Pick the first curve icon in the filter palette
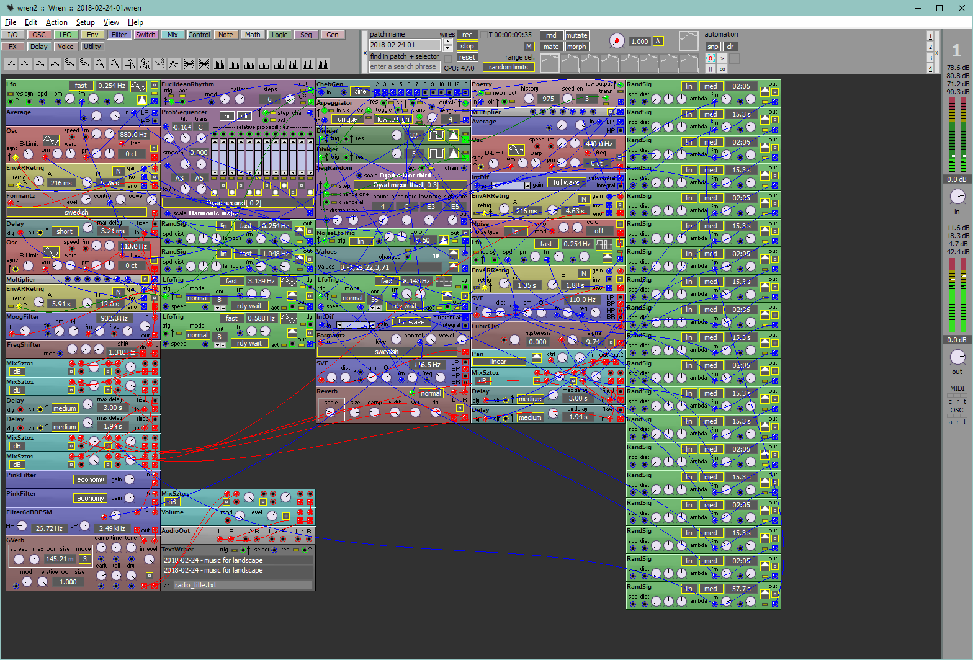Screen dimensions: 973x660 (11, 63)
